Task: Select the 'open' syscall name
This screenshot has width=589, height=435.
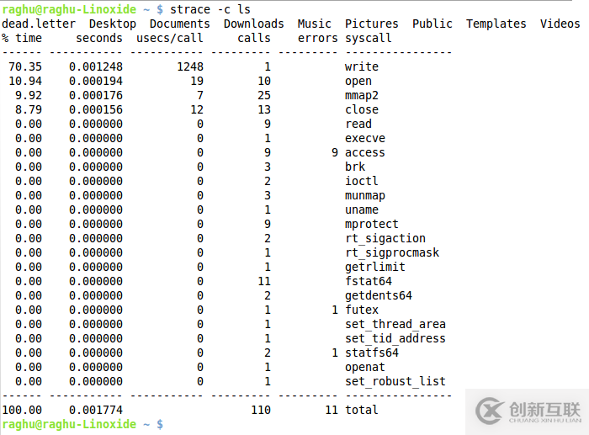Action: pyautogui.click(x=358, y=81)
